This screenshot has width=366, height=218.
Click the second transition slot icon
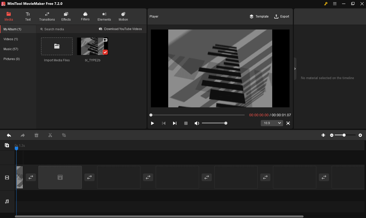point(89,177)
